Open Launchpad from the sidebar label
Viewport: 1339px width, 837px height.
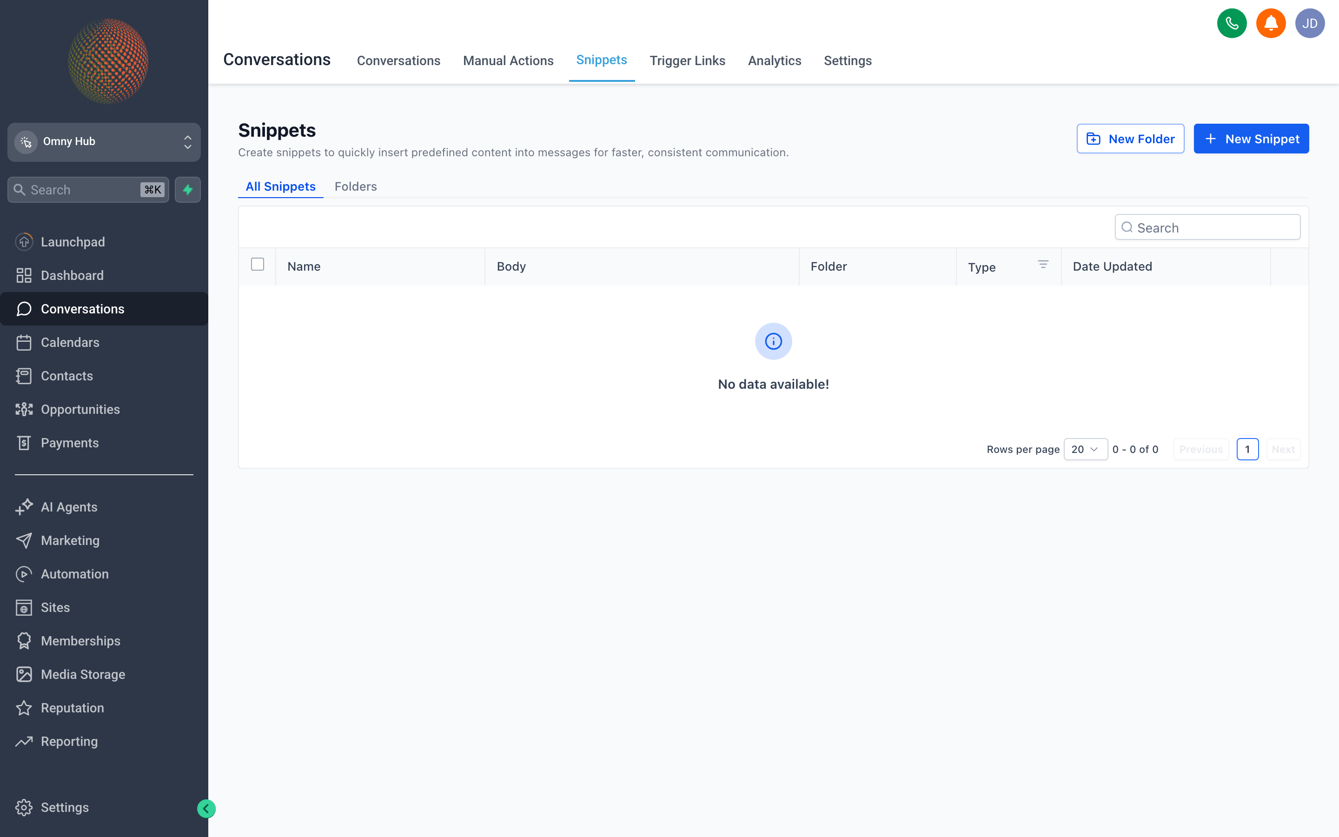pos(73,242)
